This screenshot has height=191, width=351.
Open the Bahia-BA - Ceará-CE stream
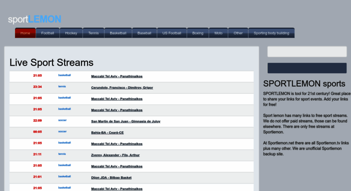pos(108,132)
